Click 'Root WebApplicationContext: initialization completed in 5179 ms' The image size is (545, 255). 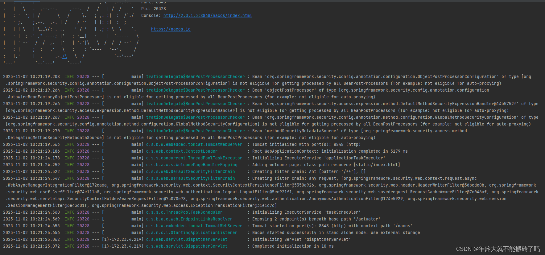(330, 151)
